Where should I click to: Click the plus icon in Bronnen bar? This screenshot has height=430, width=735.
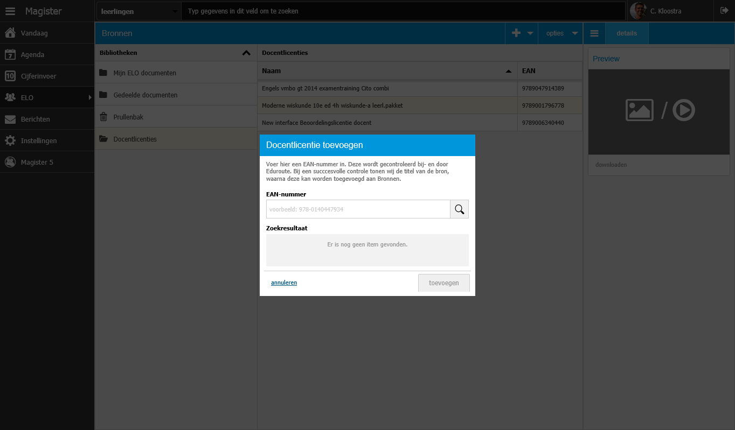(x=516, y=33)
